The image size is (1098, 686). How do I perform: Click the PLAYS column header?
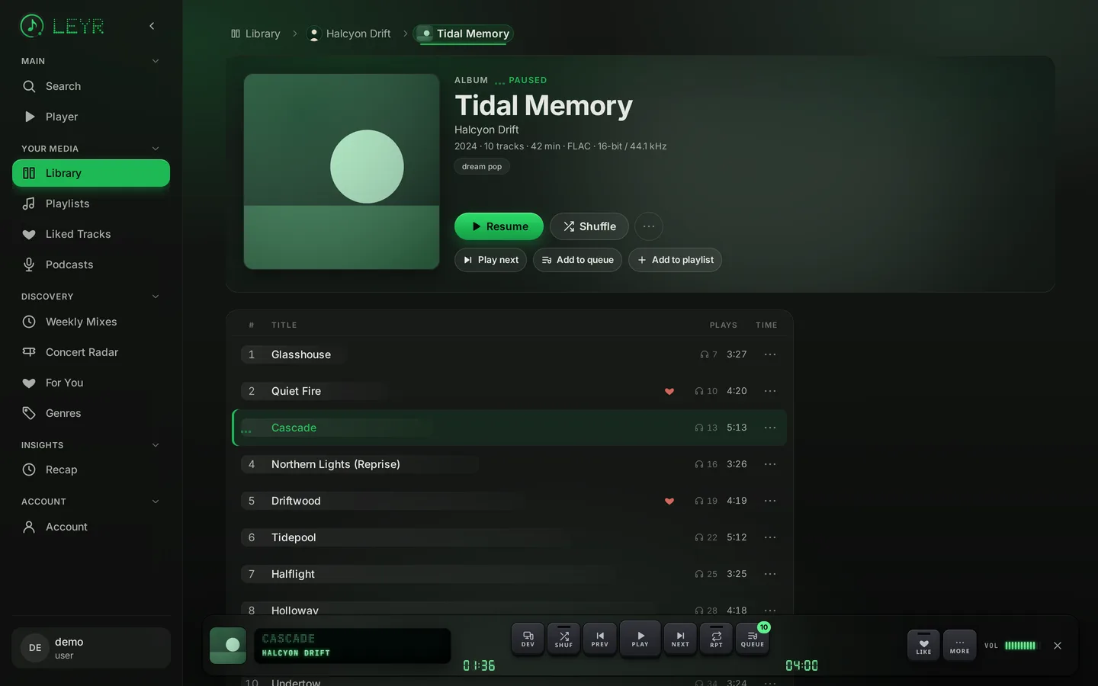[x=724, y=325]
